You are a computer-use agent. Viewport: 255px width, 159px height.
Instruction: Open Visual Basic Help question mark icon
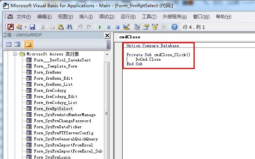pos(175,27)
